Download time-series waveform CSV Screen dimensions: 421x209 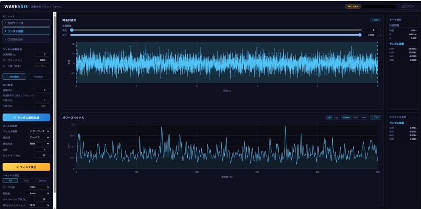(375, 20)
